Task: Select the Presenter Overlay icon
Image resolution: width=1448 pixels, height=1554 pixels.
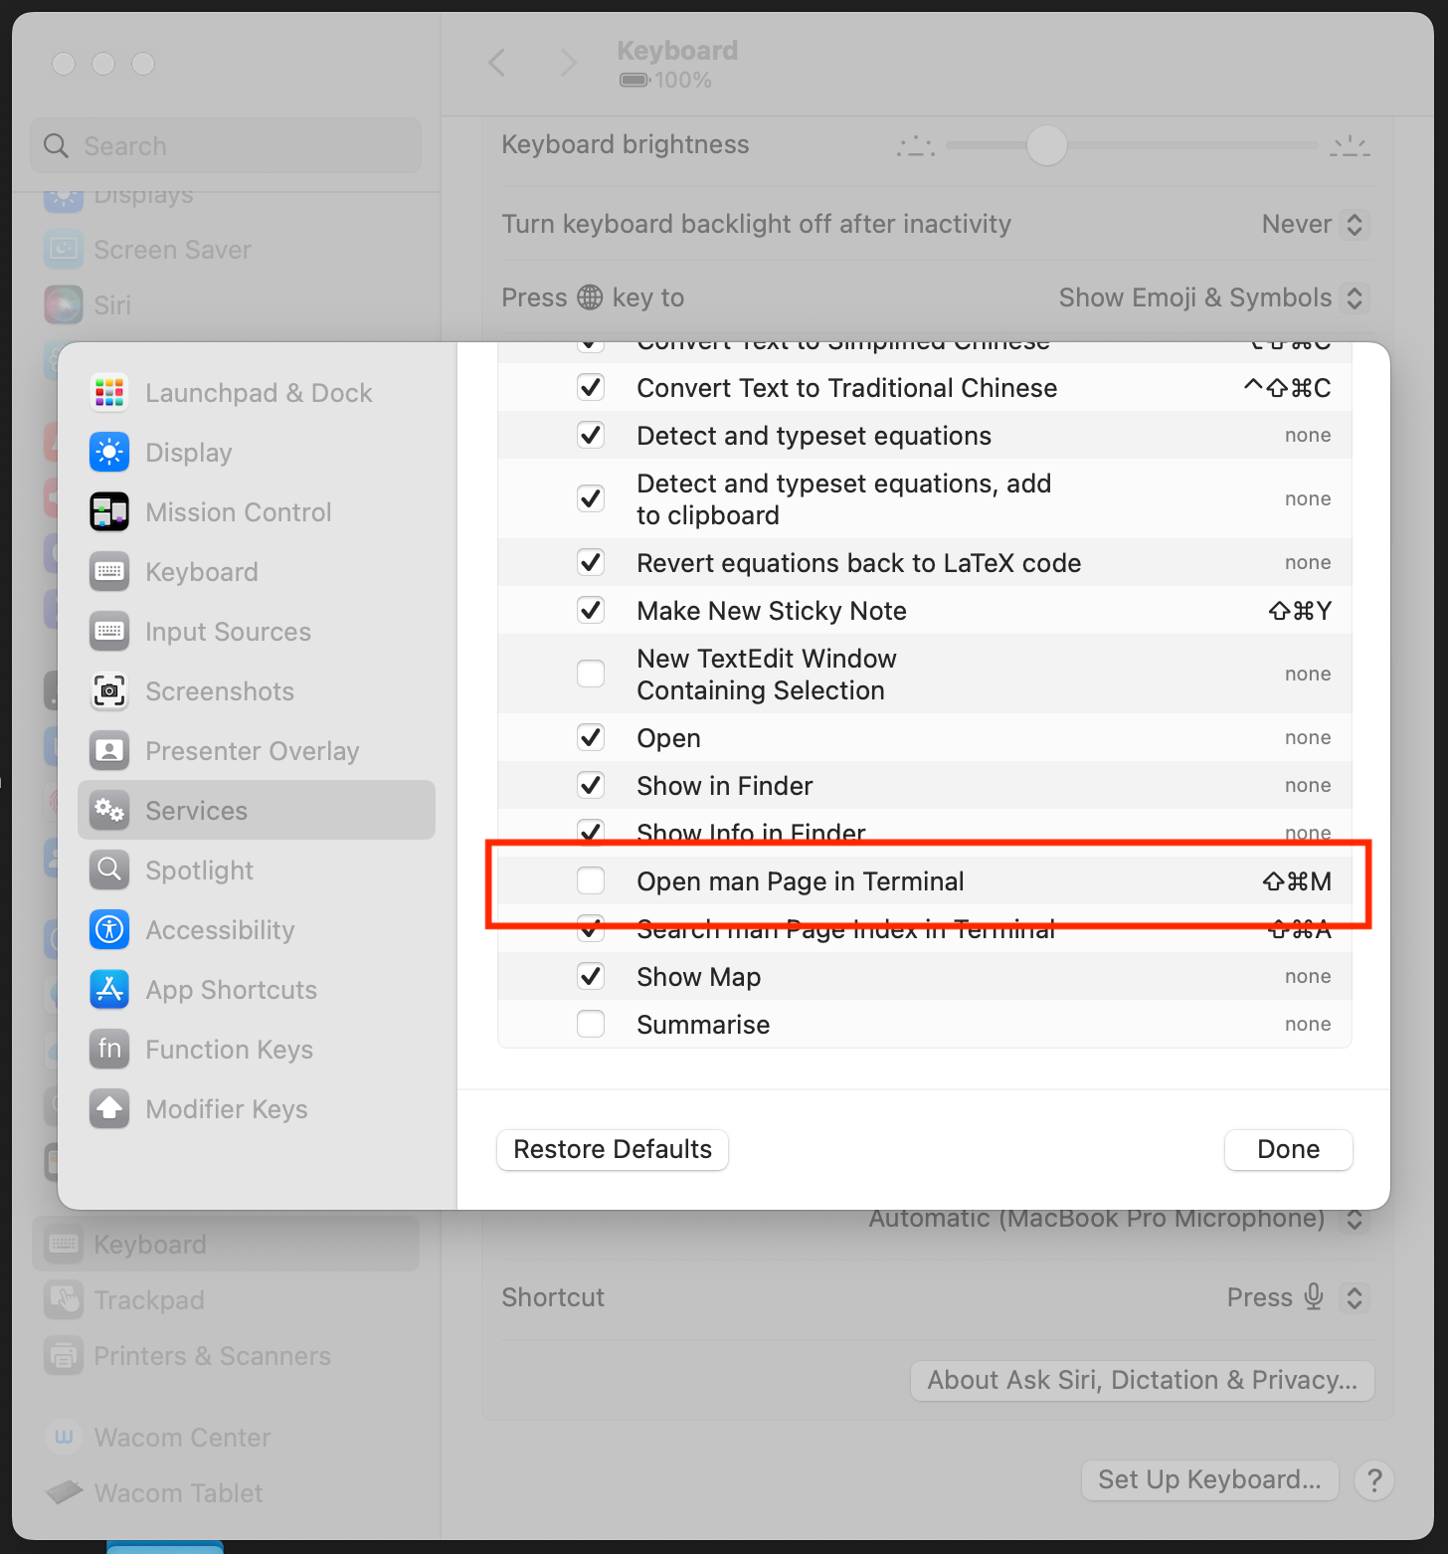Action: pos(109,750)
